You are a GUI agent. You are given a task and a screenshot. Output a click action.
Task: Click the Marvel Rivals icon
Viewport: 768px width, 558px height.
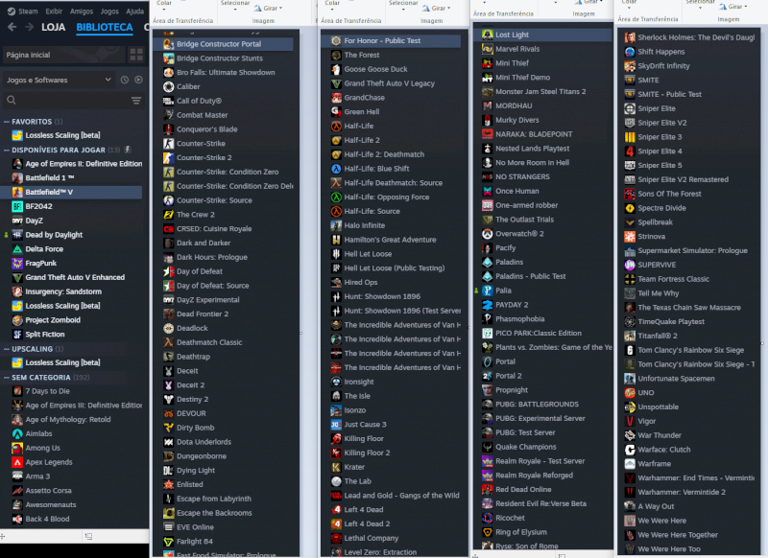[x=488, y=49]
